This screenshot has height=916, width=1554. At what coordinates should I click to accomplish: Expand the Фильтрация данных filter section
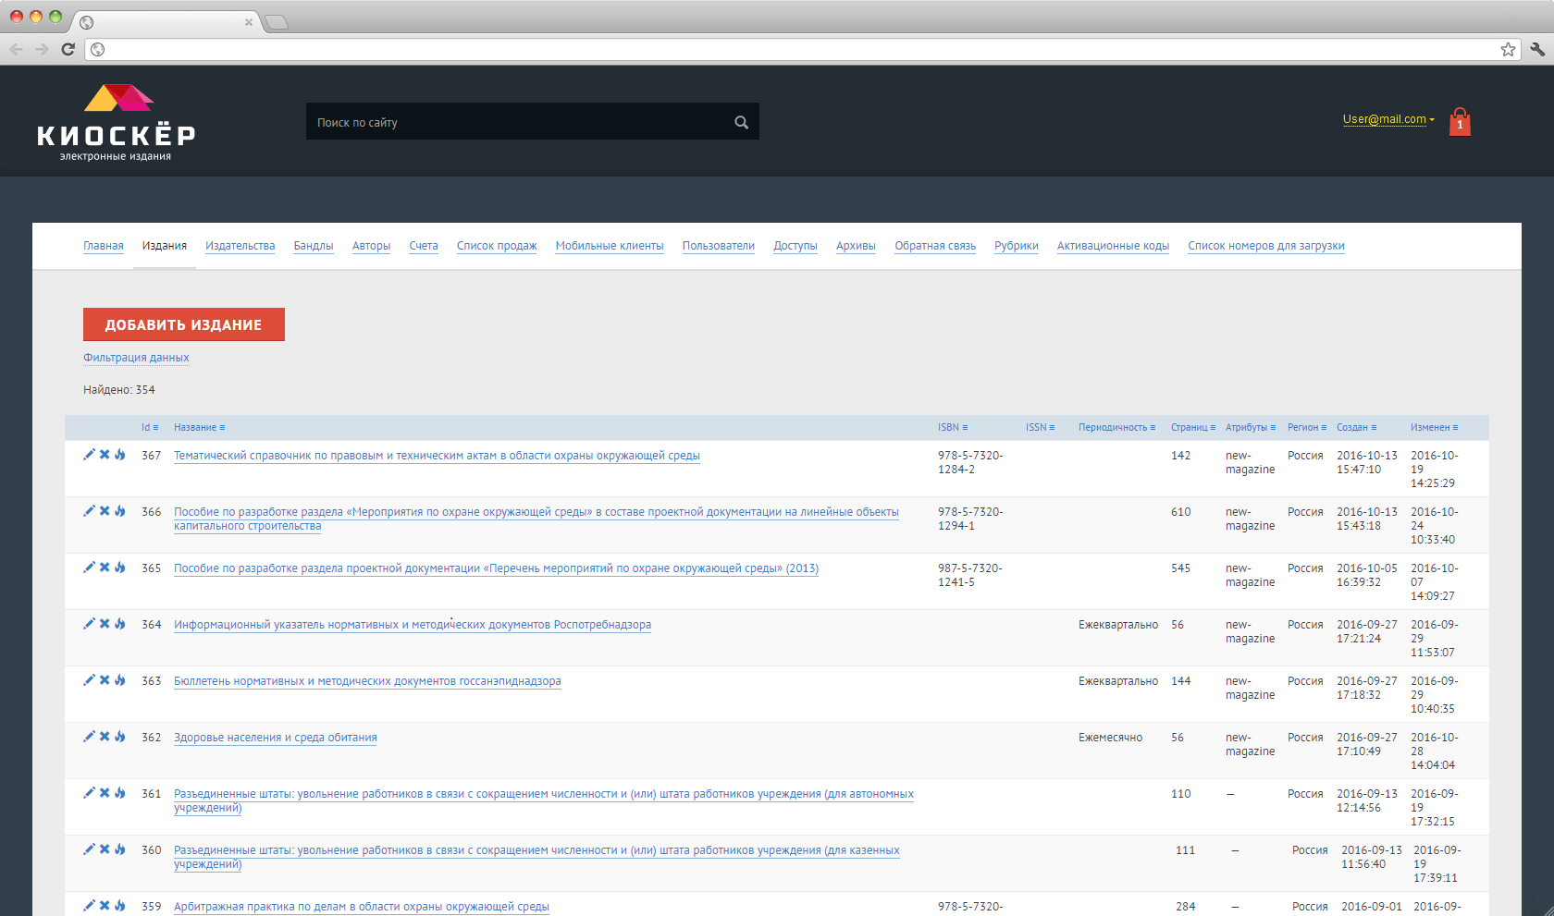click(x=136, y=358)
